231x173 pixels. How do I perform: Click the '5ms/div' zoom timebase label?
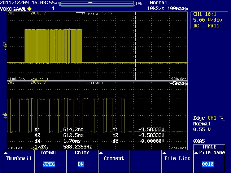point(179,84)
